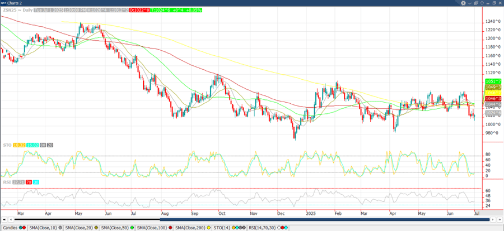
Task: Open the chart settings gear icon
Action: point(463,3)
